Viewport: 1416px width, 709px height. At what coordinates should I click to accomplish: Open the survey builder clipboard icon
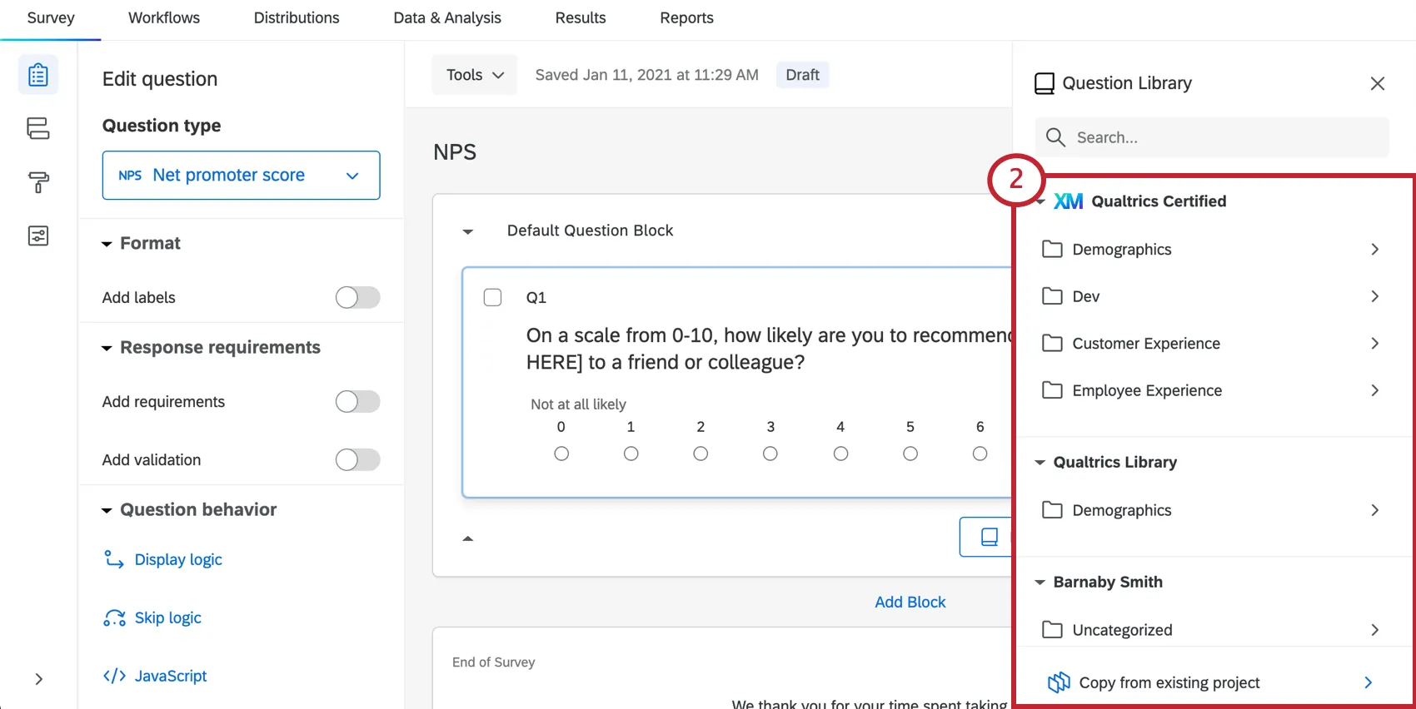click(x=38, y=75)
